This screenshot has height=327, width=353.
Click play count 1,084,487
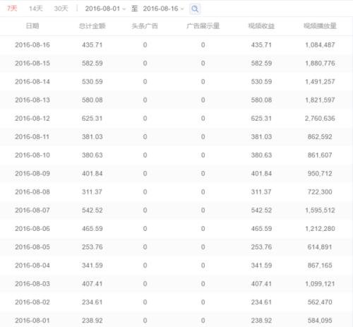[x=320, y=45]
